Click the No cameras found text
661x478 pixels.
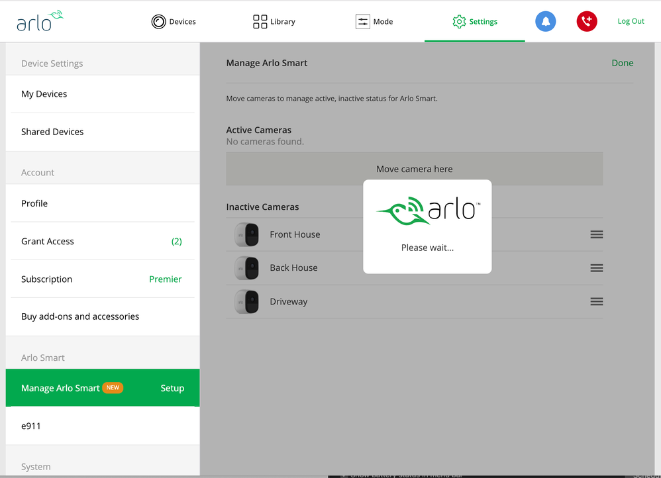click(265, 142)
